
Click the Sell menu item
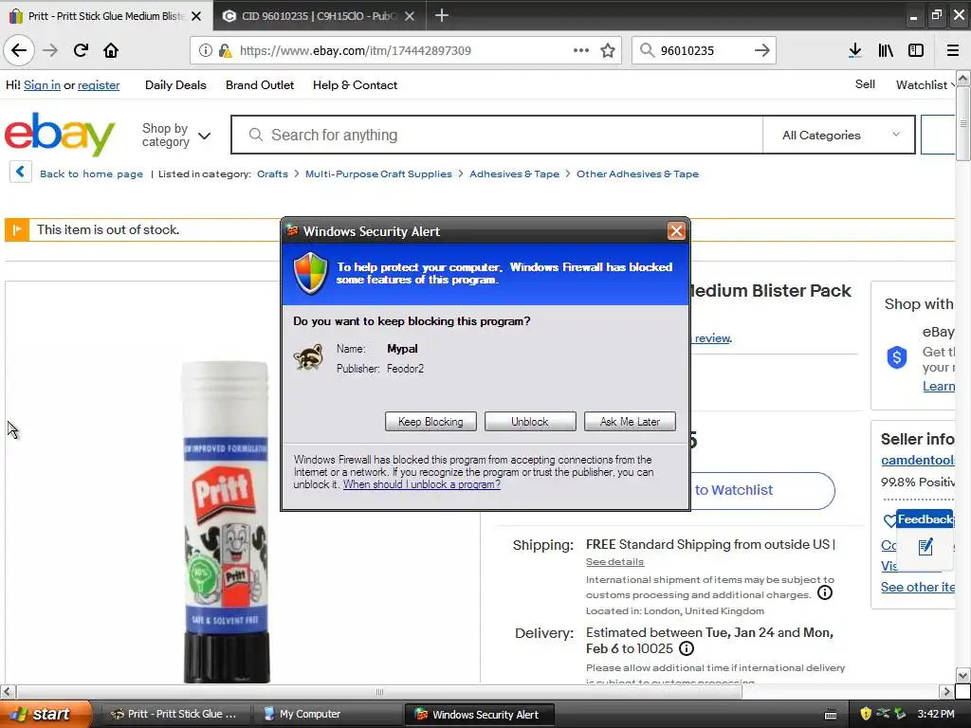coord(865,84)
